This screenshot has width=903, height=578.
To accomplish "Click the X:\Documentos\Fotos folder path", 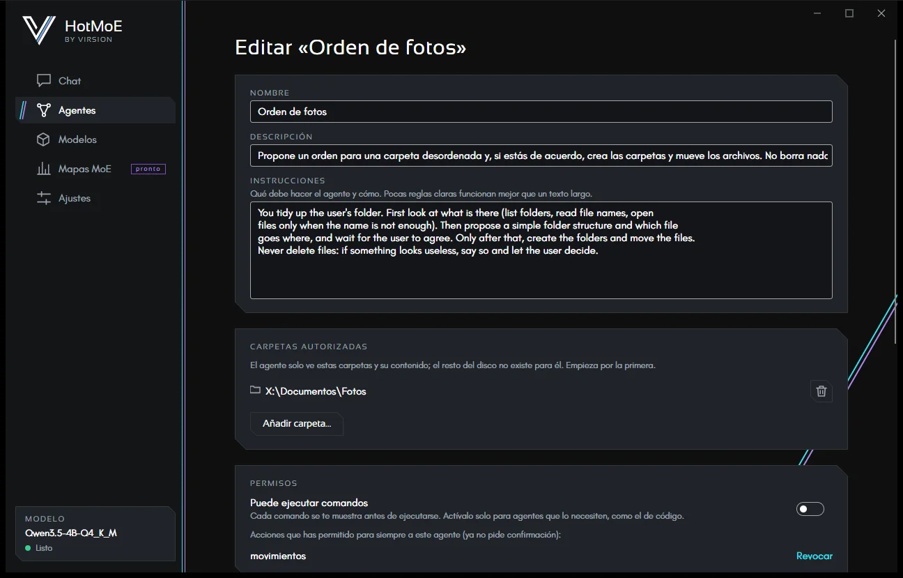I will (316, 391).
